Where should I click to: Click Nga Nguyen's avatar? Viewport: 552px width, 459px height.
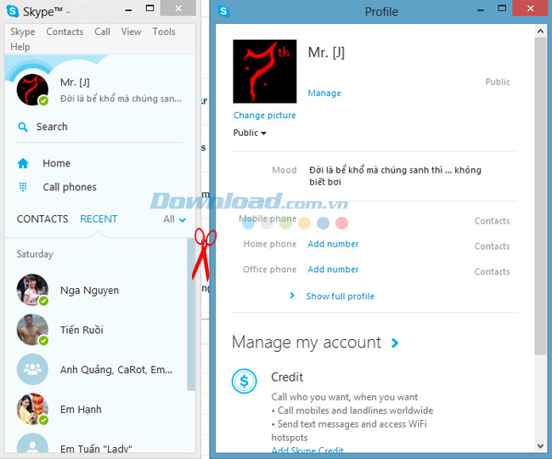point(32,290)
